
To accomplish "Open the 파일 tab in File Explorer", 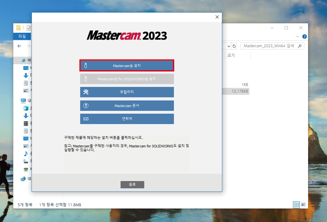I will 22,36.
